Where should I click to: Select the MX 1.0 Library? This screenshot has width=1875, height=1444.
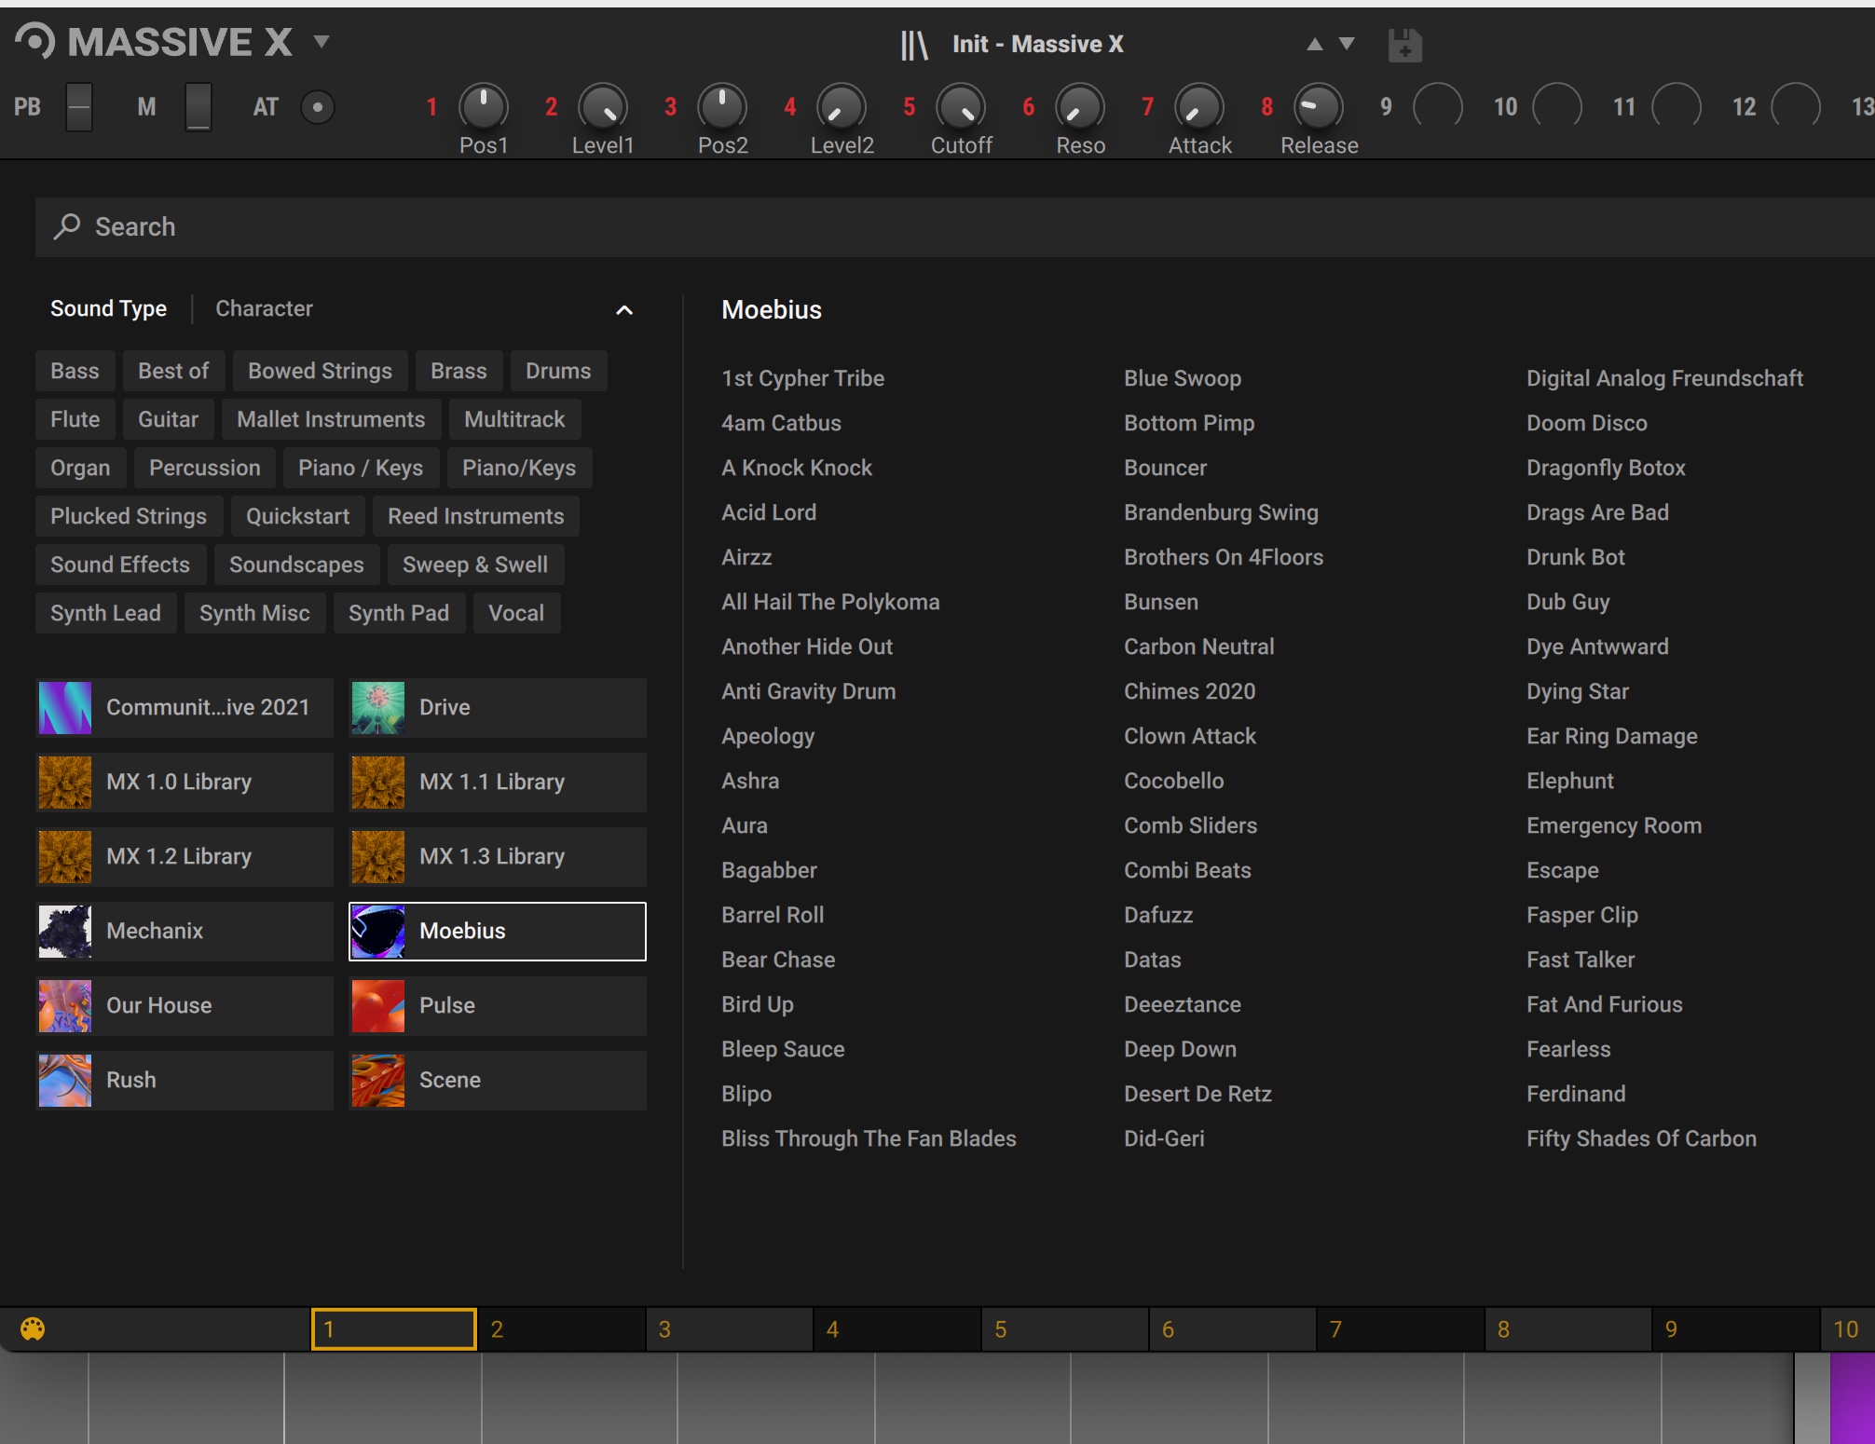pyautogui.click(x=185, y=783)
